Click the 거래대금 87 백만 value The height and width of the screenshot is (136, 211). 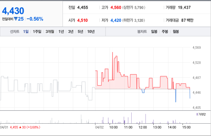click(x=187, y=20)
